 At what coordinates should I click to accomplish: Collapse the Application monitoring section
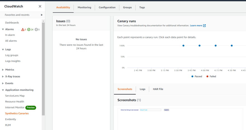coord(3,90)
